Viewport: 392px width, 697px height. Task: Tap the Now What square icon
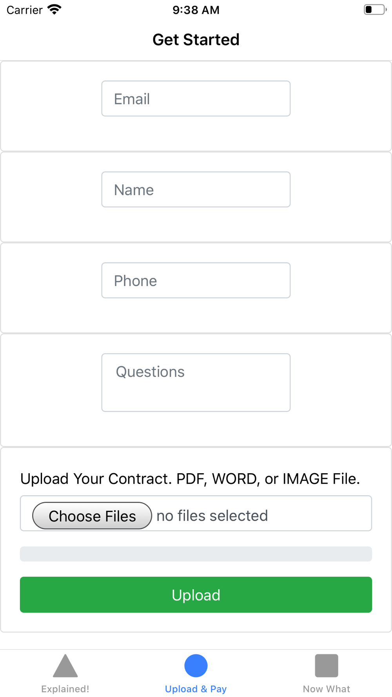(327, 665)
